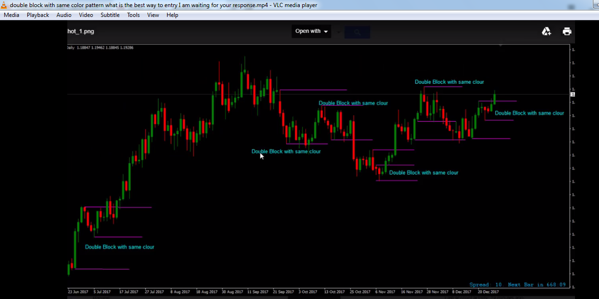Viewport: 599px width, 299px height.
Task: Expand the Open with dropdown
Action: pos(311,31)
